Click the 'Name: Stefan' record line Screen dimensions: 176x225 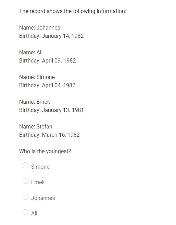click(36, 126)
